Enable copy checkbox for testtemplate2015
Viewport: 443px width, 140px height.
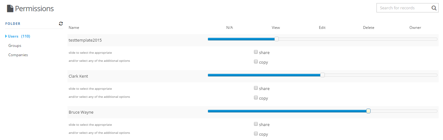256,61
